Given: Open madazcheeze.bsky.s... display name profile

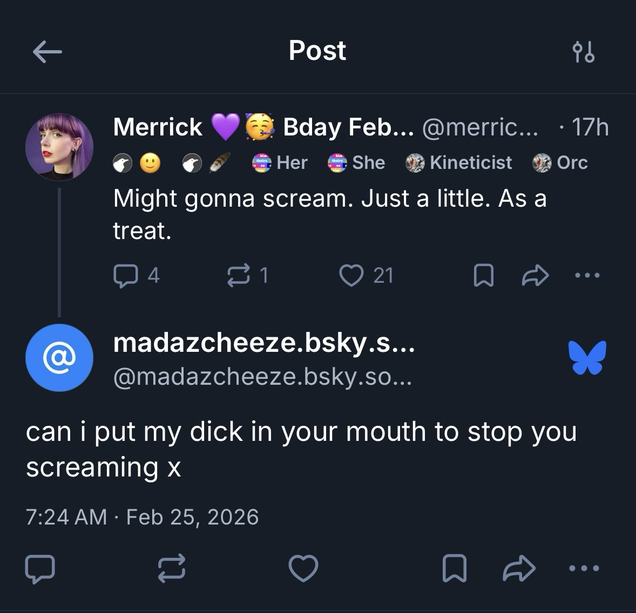Looking at the screenshot, I should coord(264,343).
